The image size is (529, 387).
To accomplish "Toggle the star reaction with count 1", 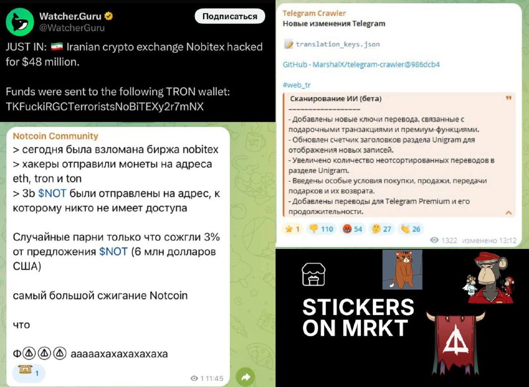I will pyautogui.click(x=292, y=229).
